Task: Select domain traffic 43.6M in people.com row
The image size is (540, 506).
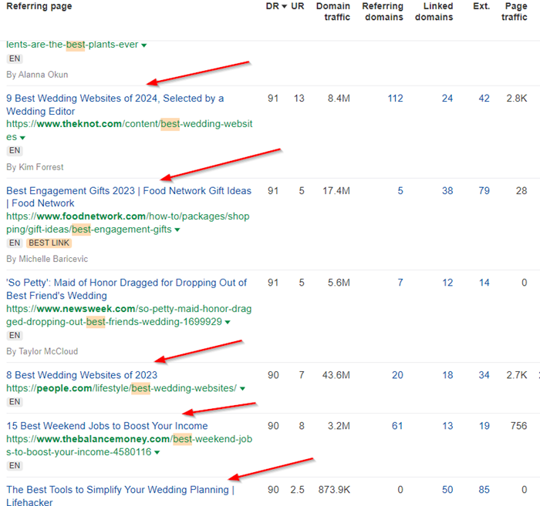Action: point(336,375)
